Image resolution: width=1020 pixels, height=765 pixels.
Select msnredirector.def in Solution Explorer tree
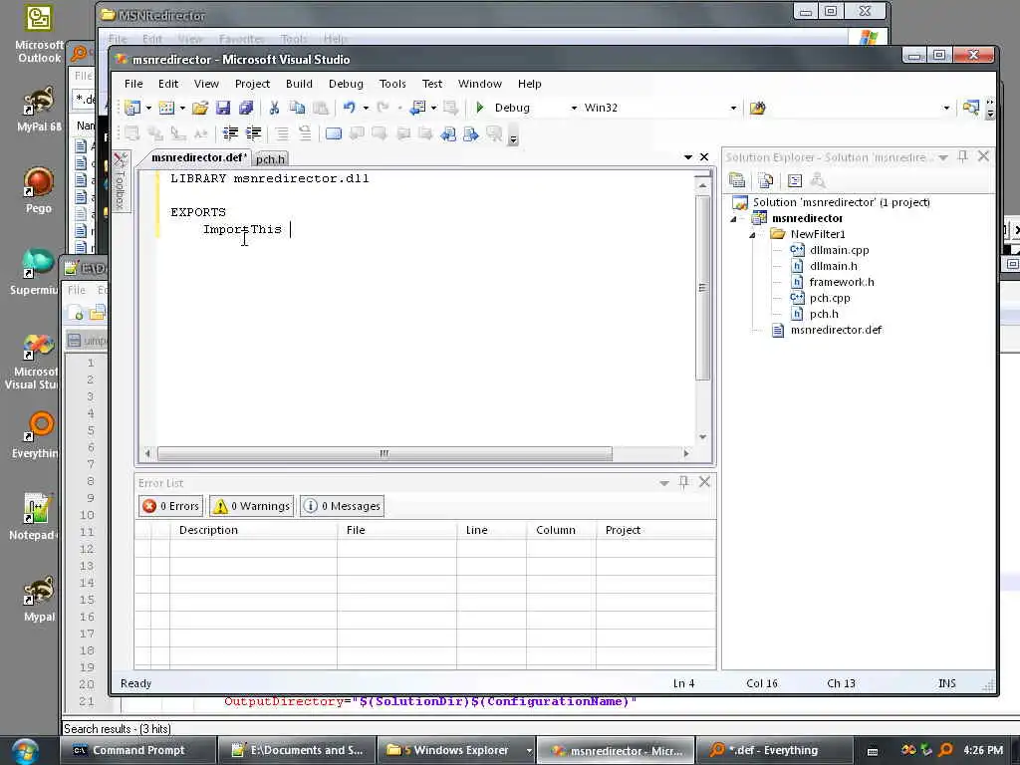coord(836,330)
